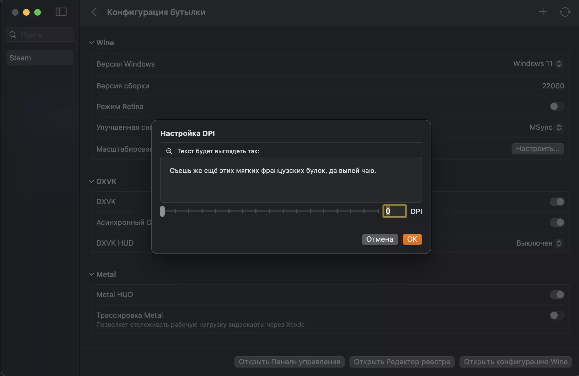The image size is (579, 376).
Task: Click the plus icon to add bottle
Action: click(543, 12)
